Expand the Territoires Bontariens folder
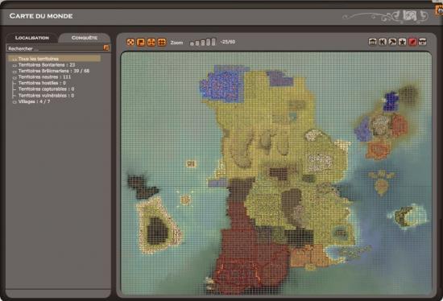443x301 pixels. 14,65
